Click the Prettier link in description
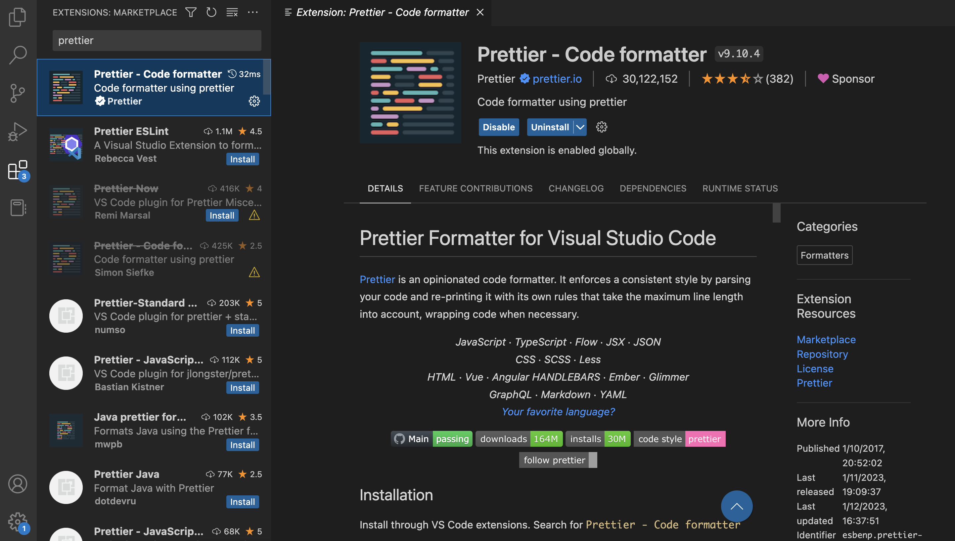 tap(377, 279)
